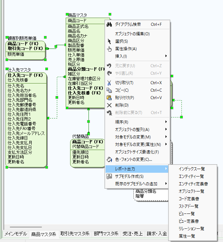Click 商品正式名 attribute in 商品マスタ
Viewport: 223px width, 242px height.
click(x=78, y=26)
